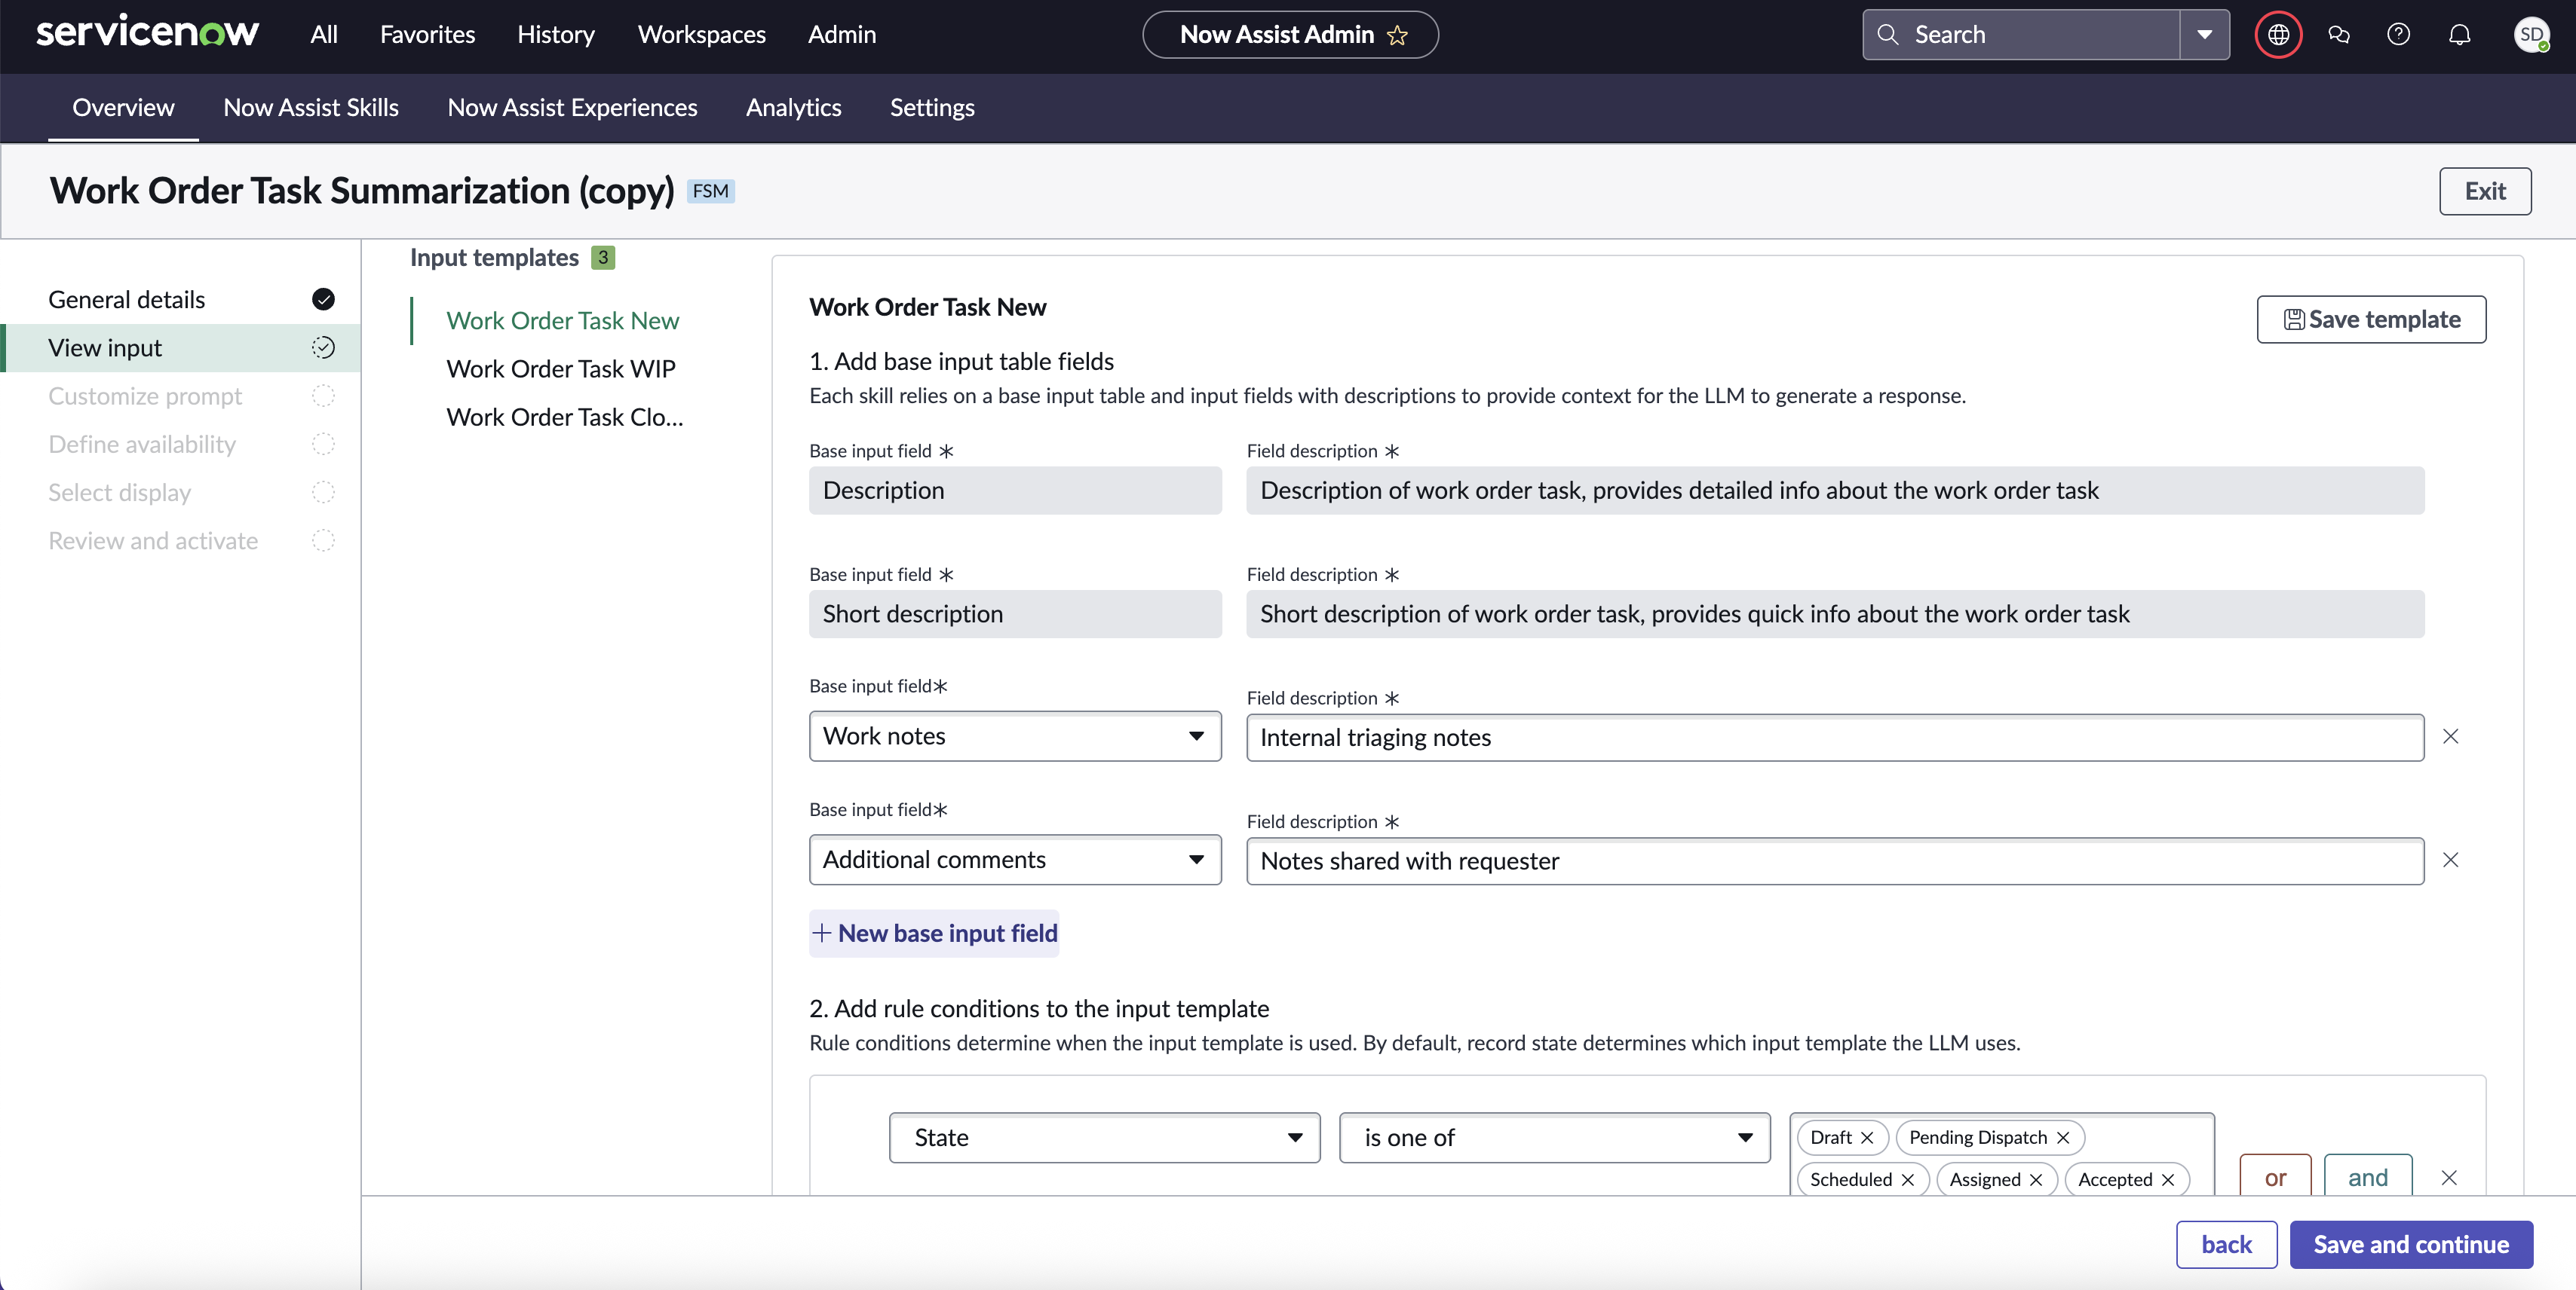The image size is (2576, 1290).
Task: Open the globe application scope picker
Action: click(x=2278, y=35)
